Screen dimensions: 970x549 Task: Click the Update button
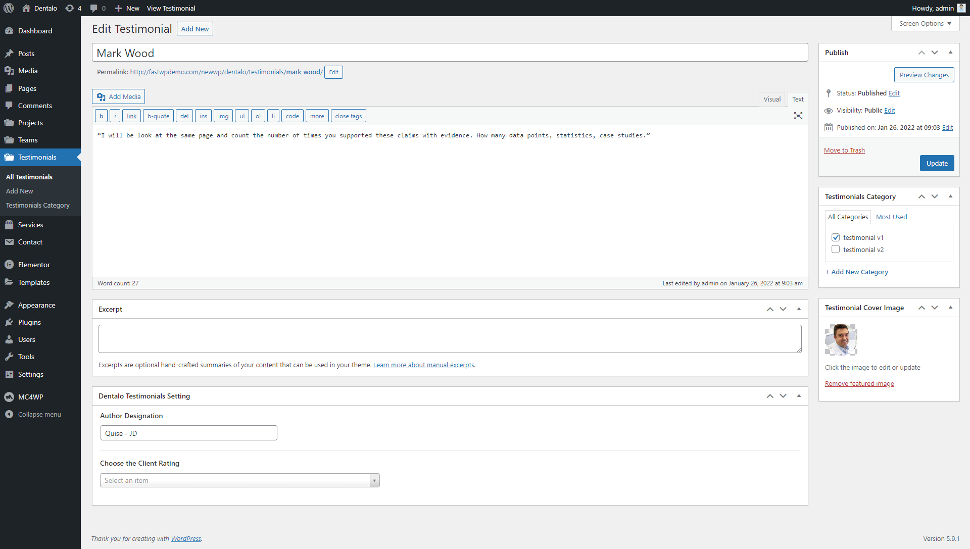click(x=937, y=163)
